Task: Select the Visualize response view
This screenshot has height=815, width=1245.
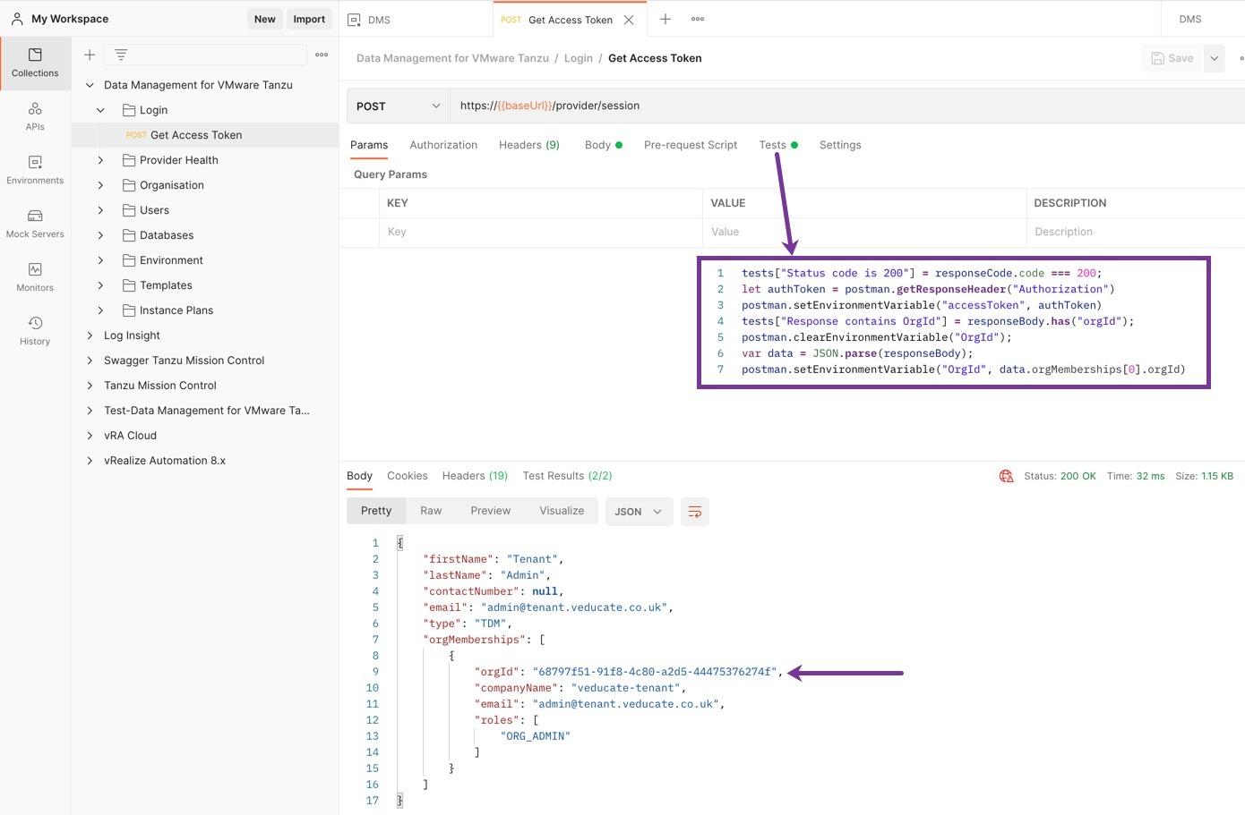Action: [562, 511]
